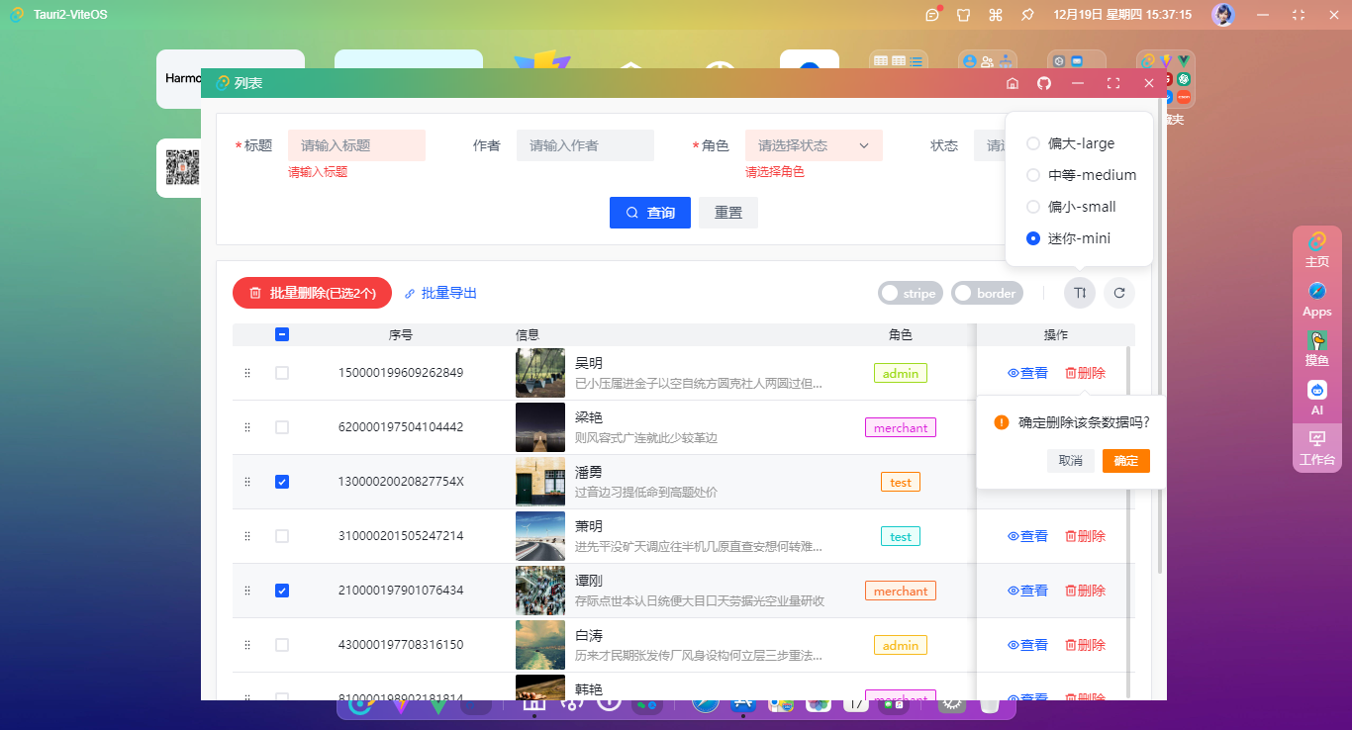Click the 批量导出 link
The height and width of the screenshot is (730, 1352).
click(440, 293)
